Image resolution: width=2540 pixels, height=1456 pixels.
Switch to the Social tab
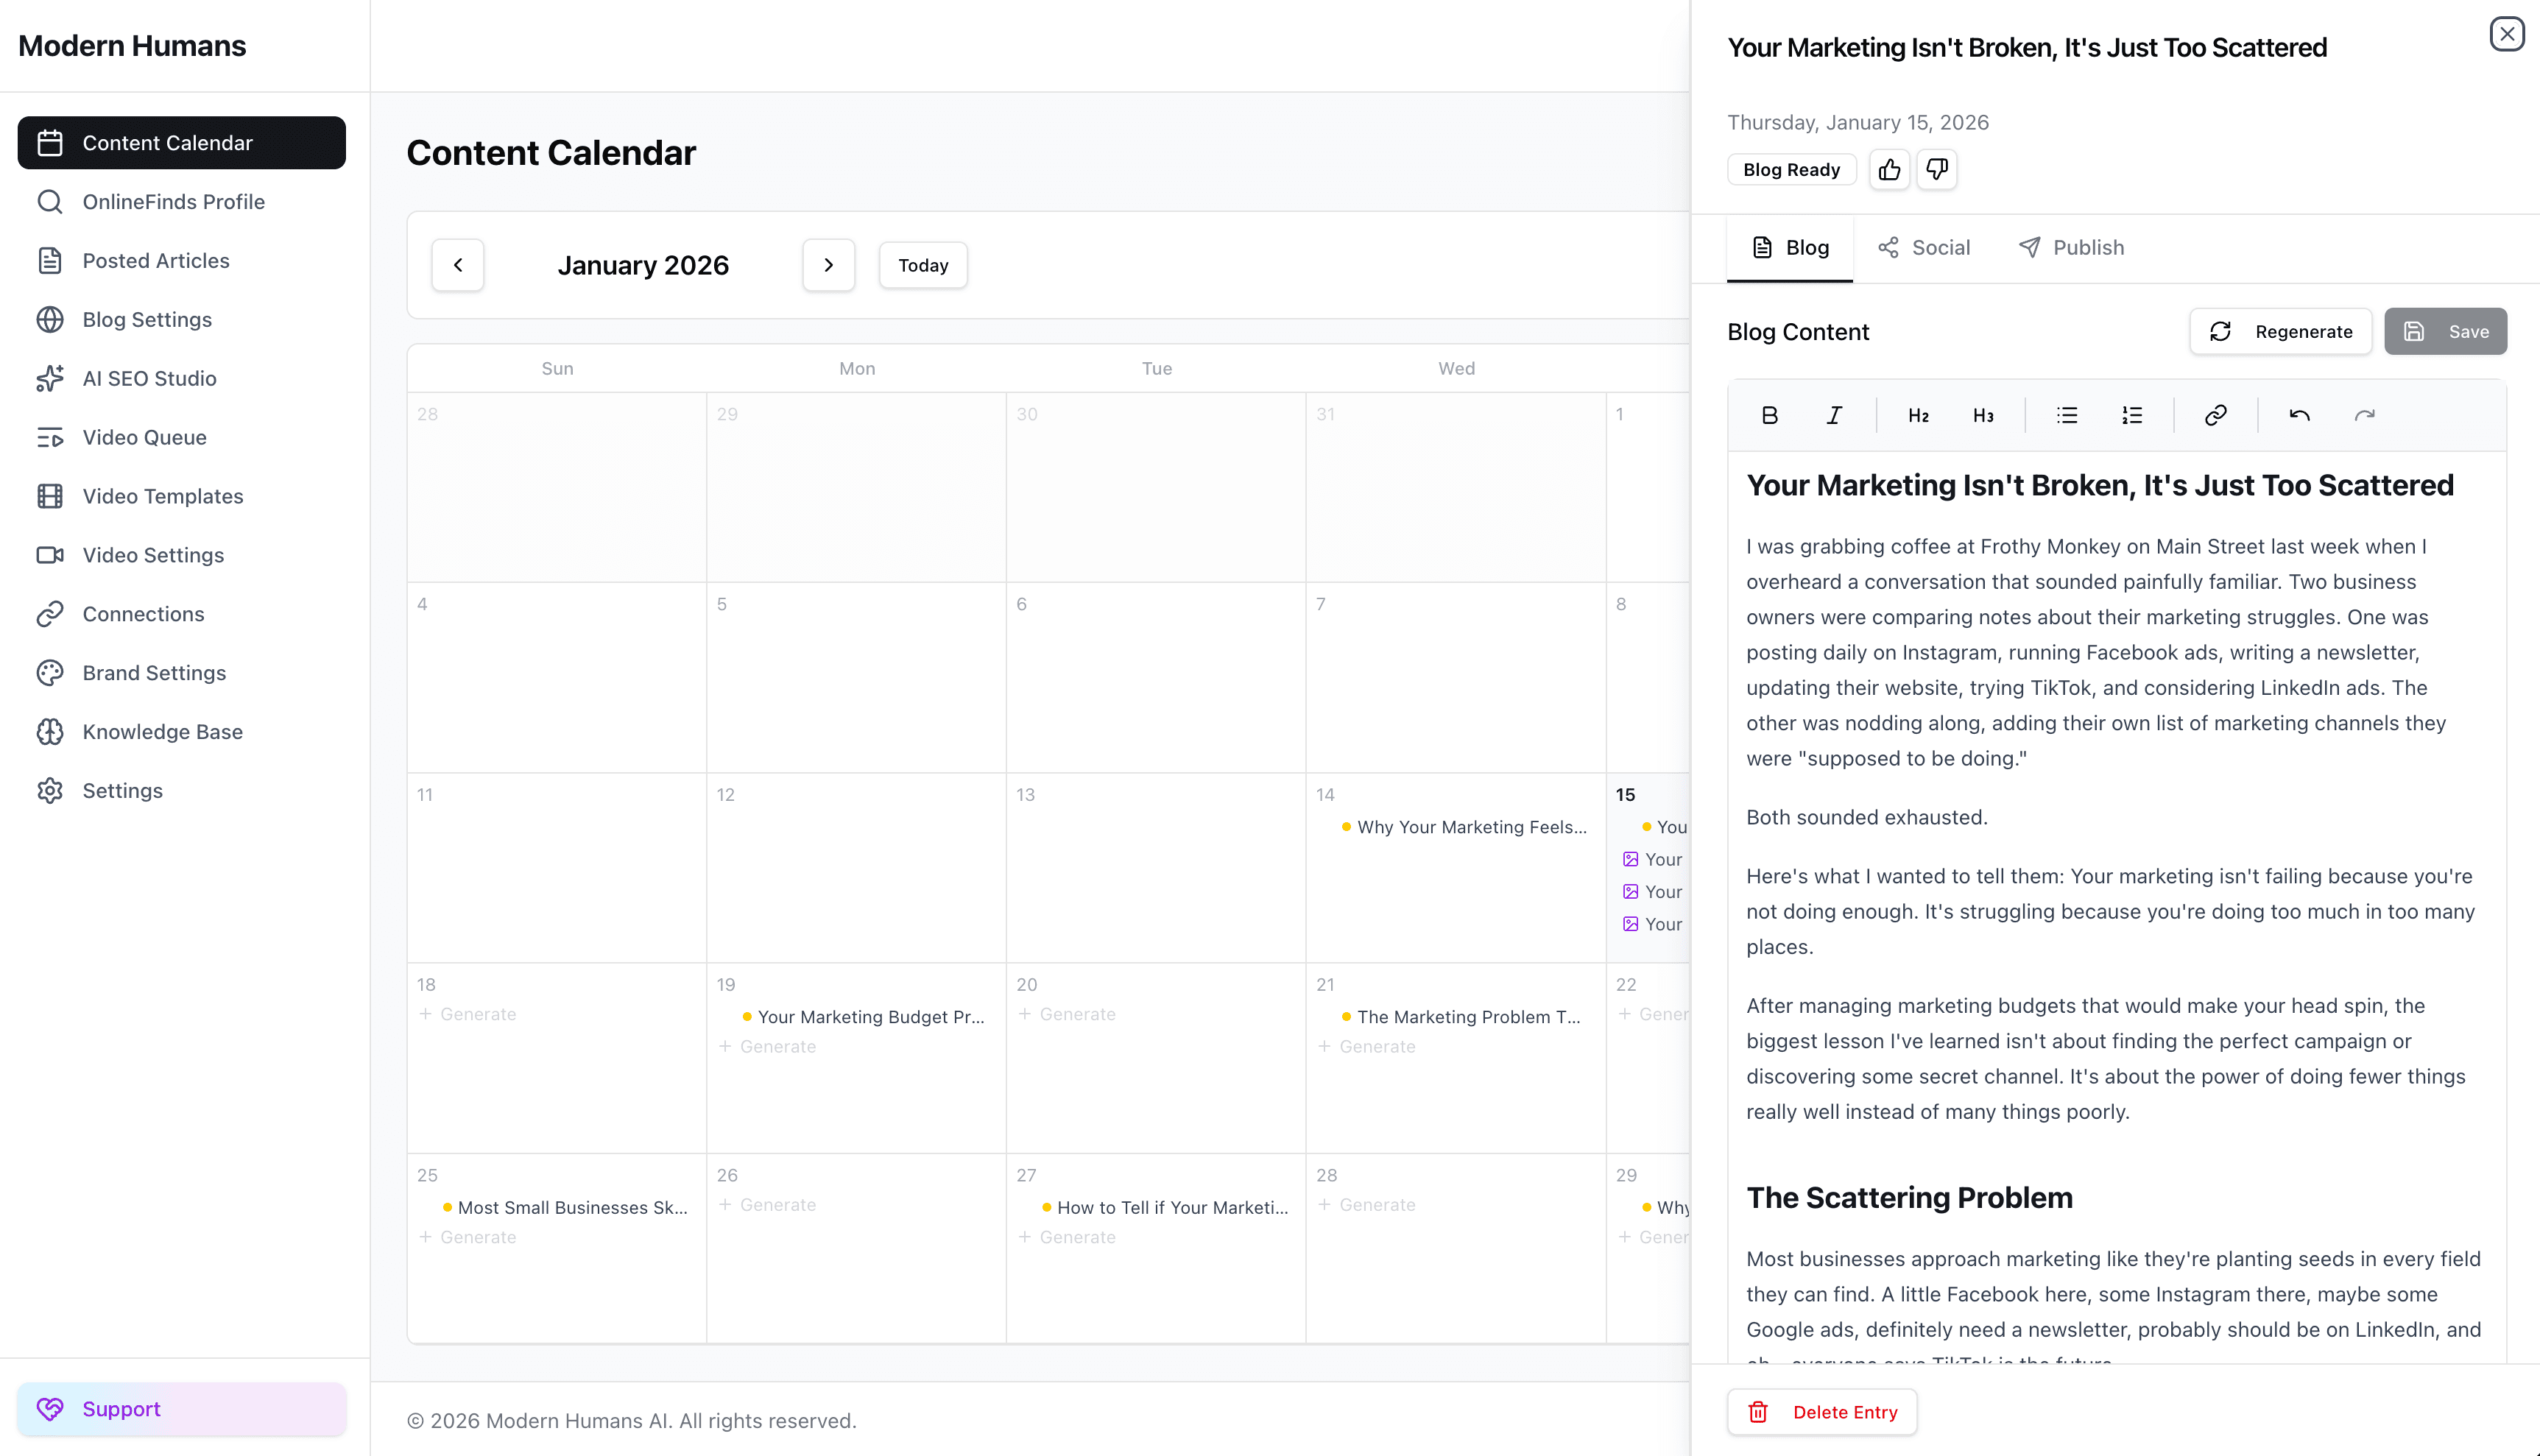[x=1924, y=247]
